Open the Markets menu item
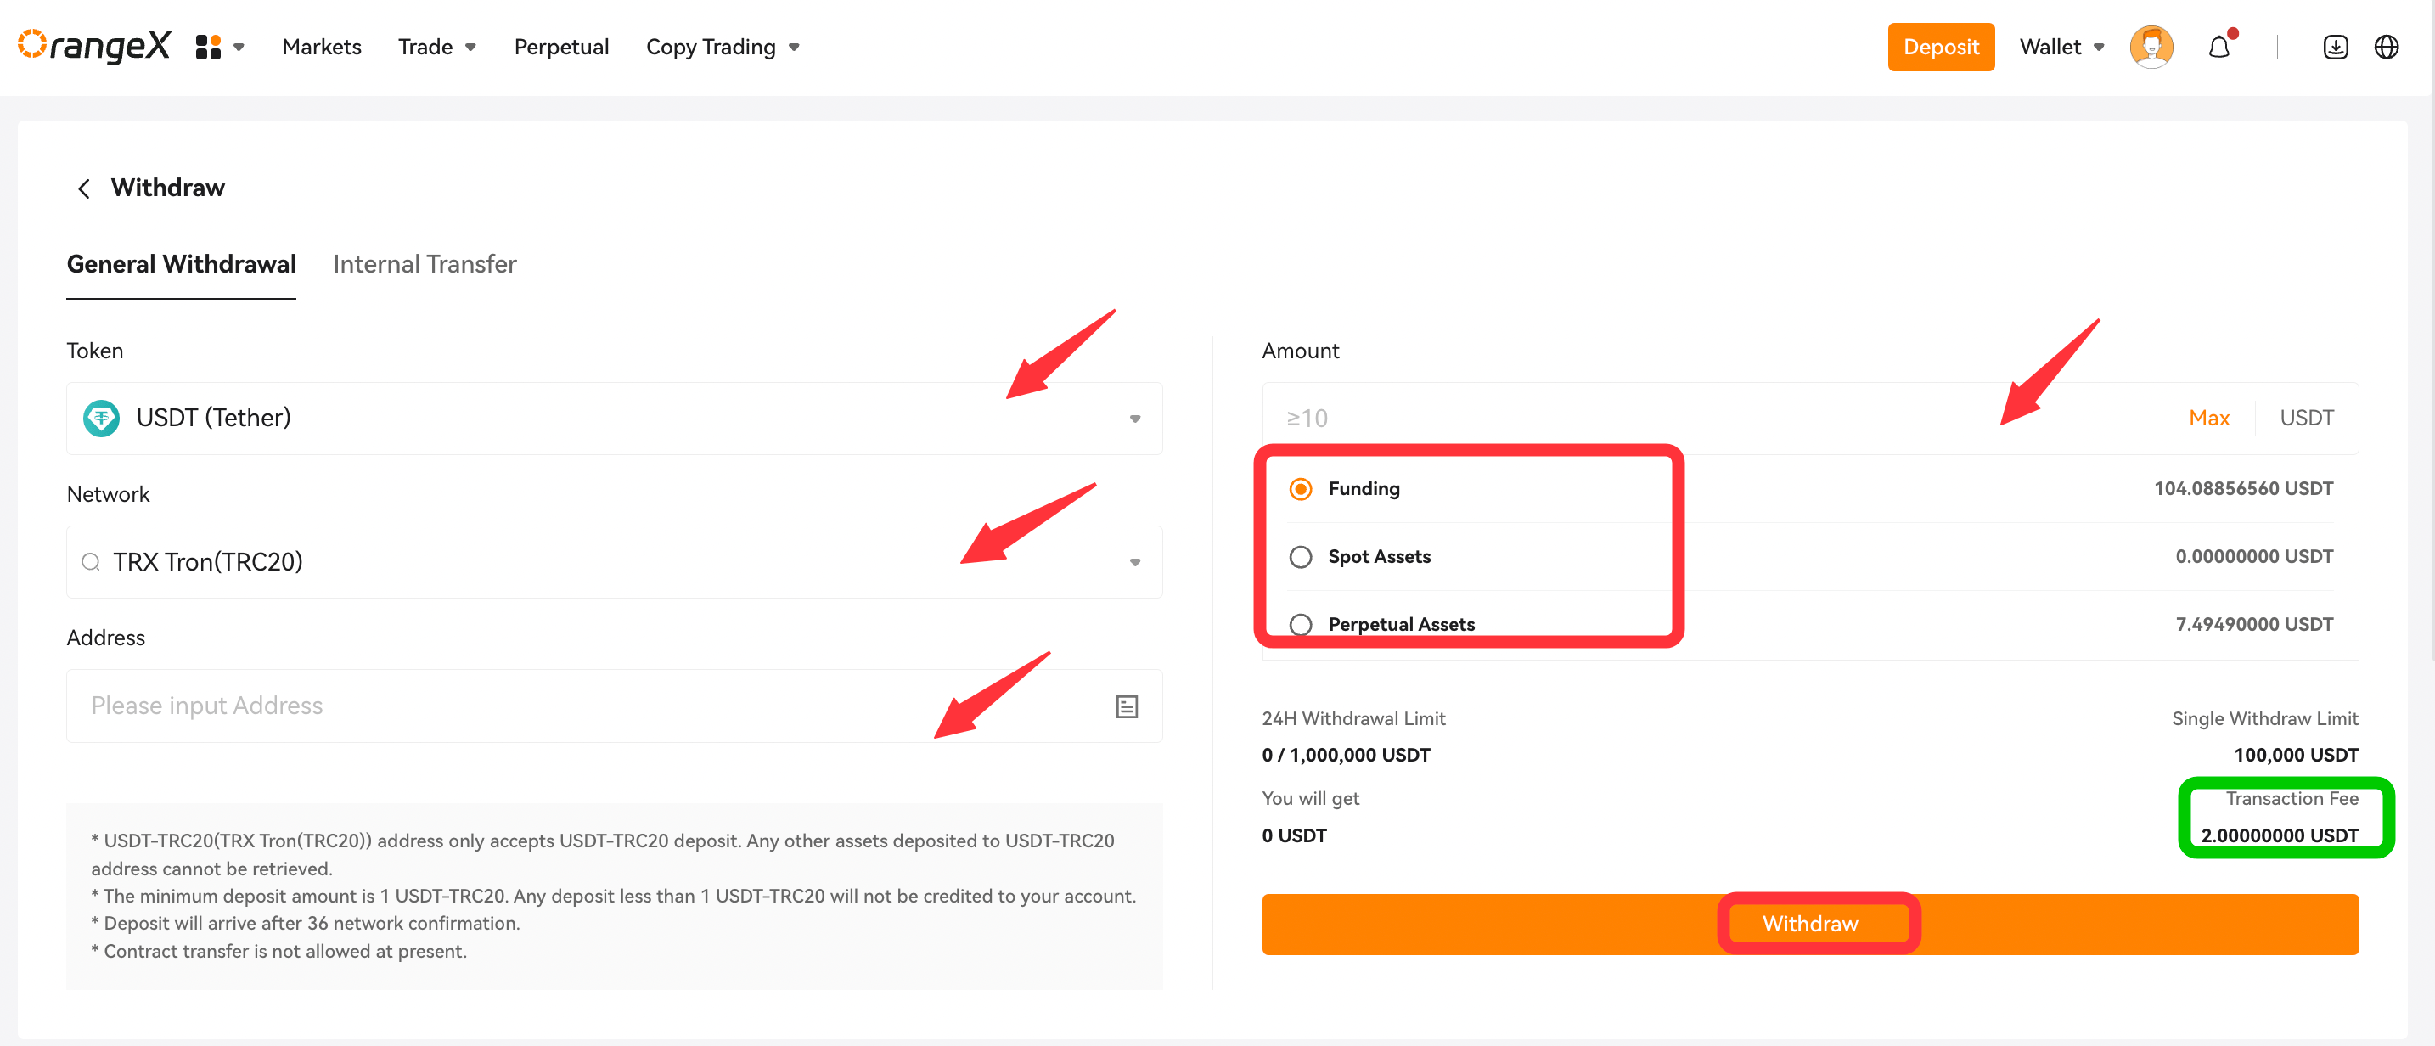 point(322,47)
